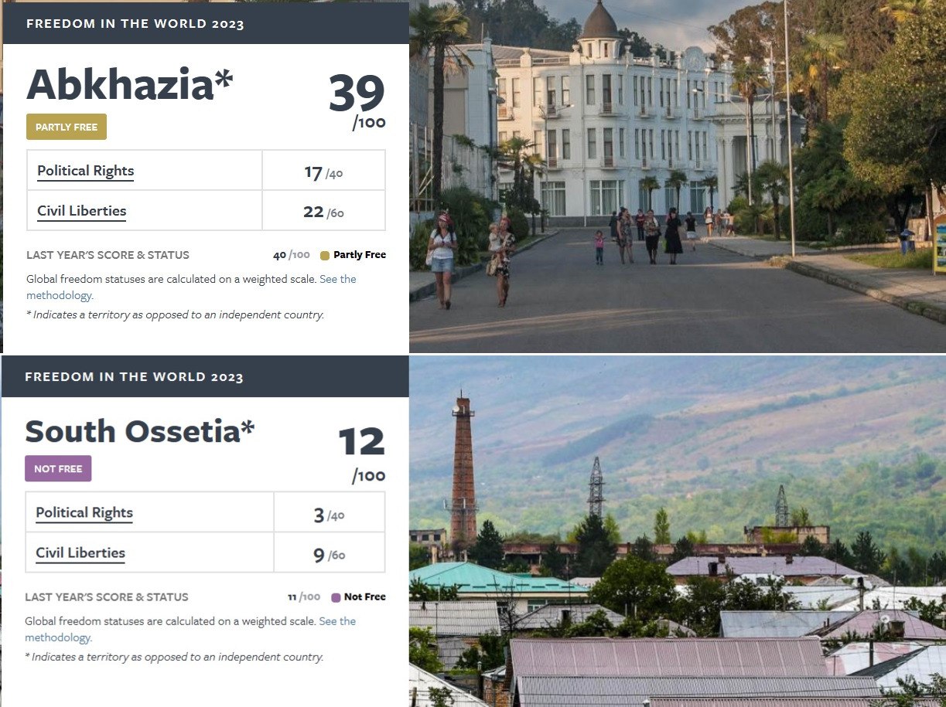Click the Partly Free status badge
946x707 pixels.
67,127
